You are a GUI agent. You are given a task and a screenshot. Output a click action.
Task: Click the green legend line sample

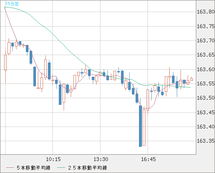[61, 168]
